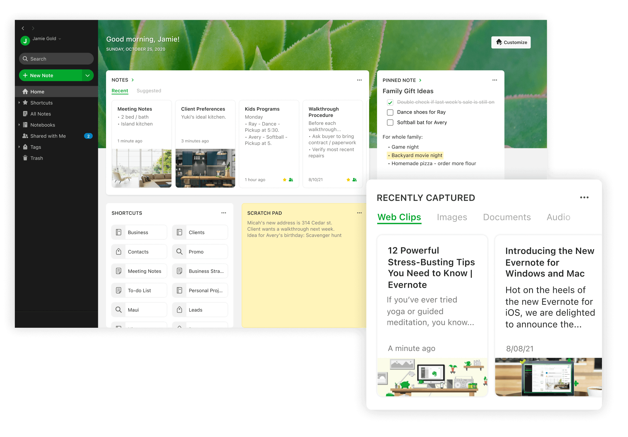The height and width of the screenshot is (437, 628).
Task: Check the 'Softball bat for Avery' box
Action: click(390, 123)
